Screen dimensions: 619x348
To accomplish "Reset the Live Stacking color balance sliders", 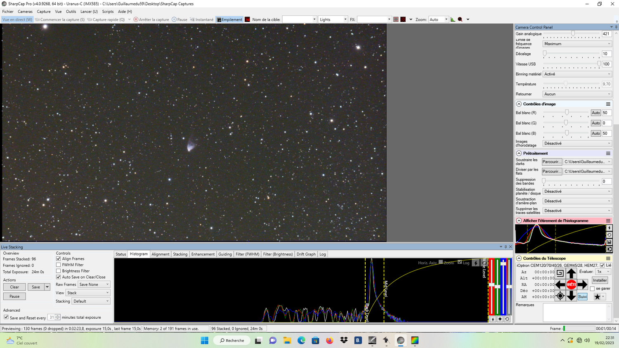I will pyautogui.click(x=507, y=319).
